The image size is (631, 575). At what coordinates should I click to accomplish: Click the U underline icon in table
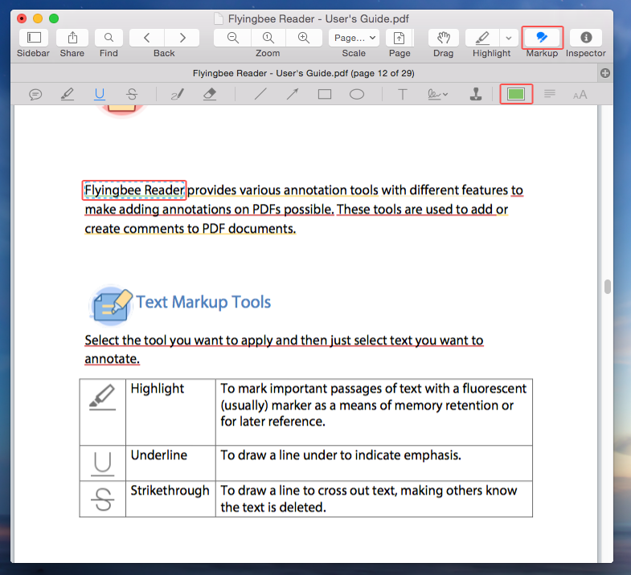[102, 463]
